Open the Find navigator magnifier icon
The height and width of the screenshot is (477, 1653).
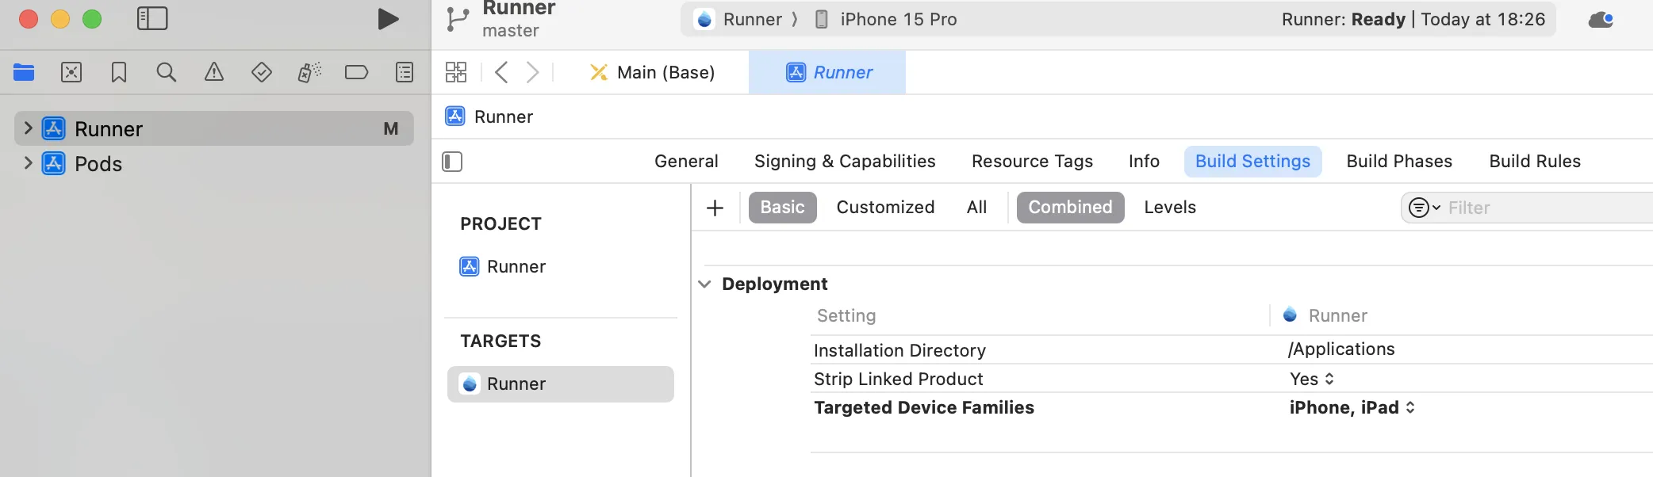167,73
